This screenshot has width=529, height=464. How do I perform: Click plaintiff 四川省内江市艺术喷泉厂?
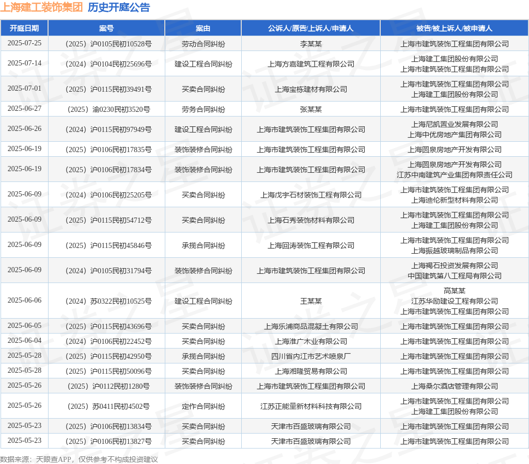(x=310, y=356)
